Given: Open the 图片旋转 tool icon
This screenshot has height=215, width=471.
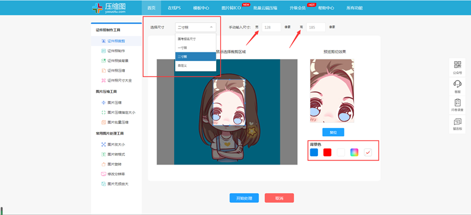Looking at the screenshot, I should point(104,164).
